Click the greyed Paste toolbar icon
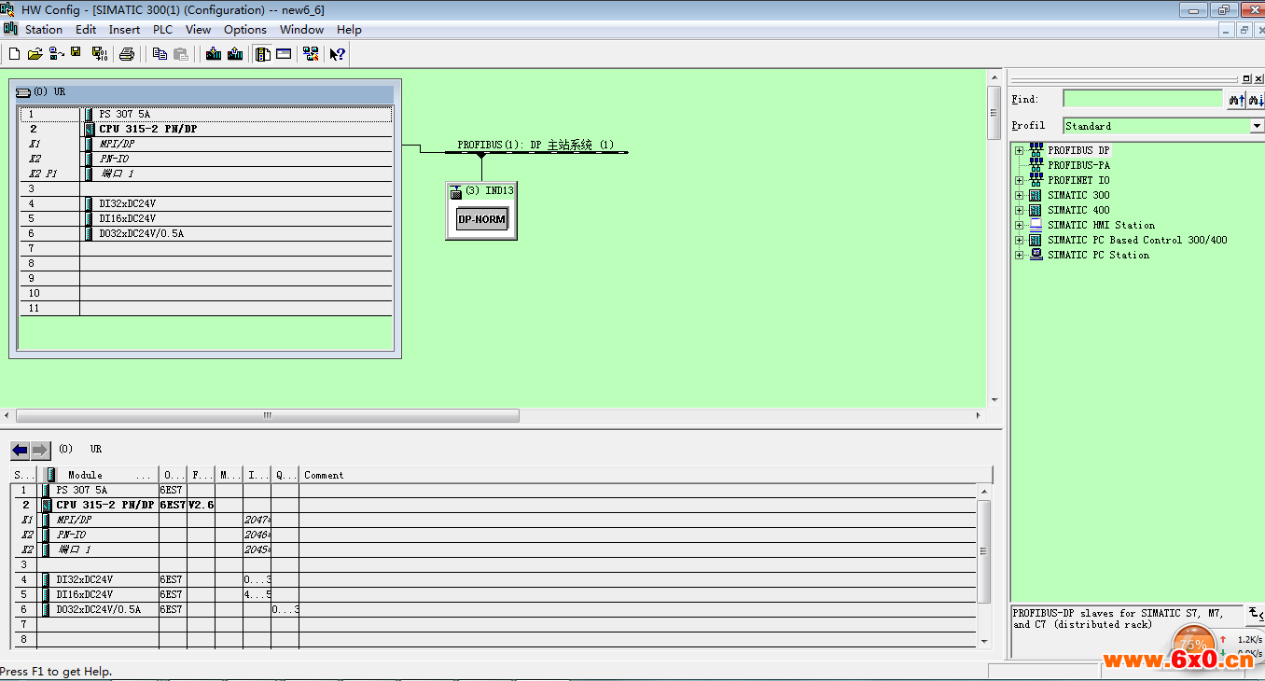The image size is (1265, 681). click(180, 54)
